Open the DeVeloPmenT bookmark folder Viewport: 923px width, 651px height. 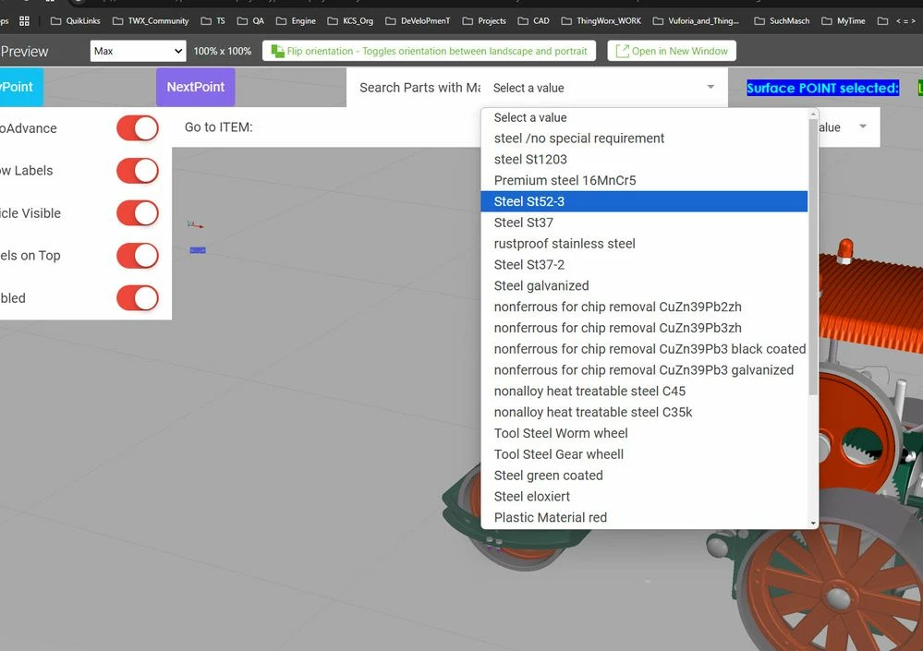click(418, 21)
